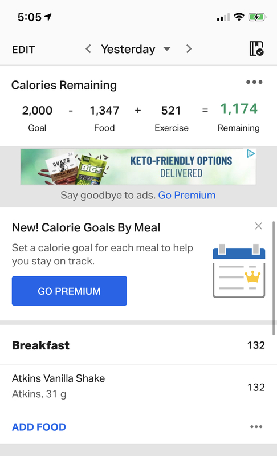Click the GO PREMIUM button
The height and width of the screenshot is (456, 277).
tap(70, 291)
